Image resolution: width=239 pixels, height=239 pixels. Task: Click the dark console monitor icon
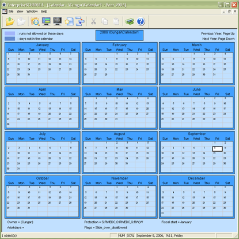click(x=58, y=21)
